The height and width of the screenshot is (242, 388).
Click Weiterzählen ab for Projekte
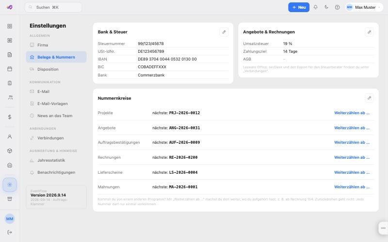tap(352, 113)
